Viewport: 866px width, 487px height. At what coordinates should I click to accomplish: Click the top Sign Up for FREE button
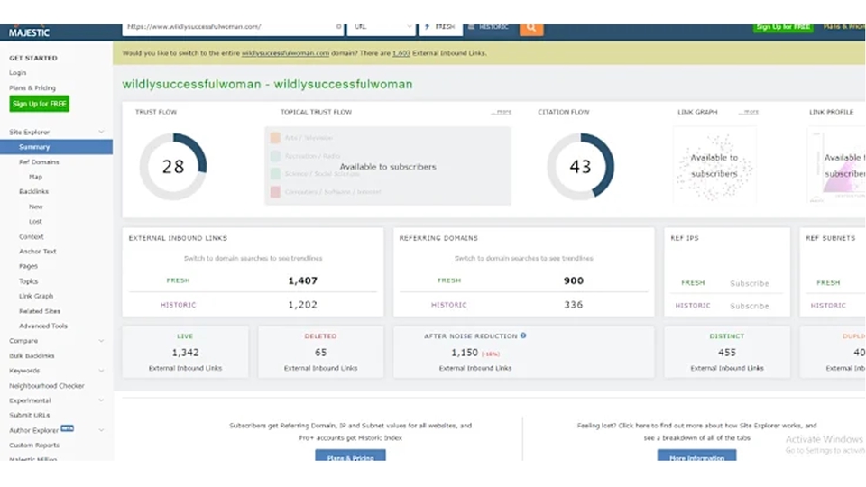tap(783, 27)
